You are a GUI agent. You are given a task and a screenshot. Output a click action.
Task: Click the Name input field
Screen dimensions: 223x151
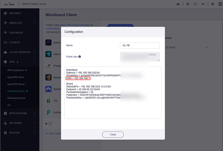point(140,46)
